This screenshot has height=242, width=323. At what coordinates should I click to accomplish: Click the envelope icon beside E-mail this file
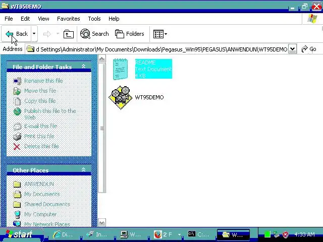tap(17, 127)
